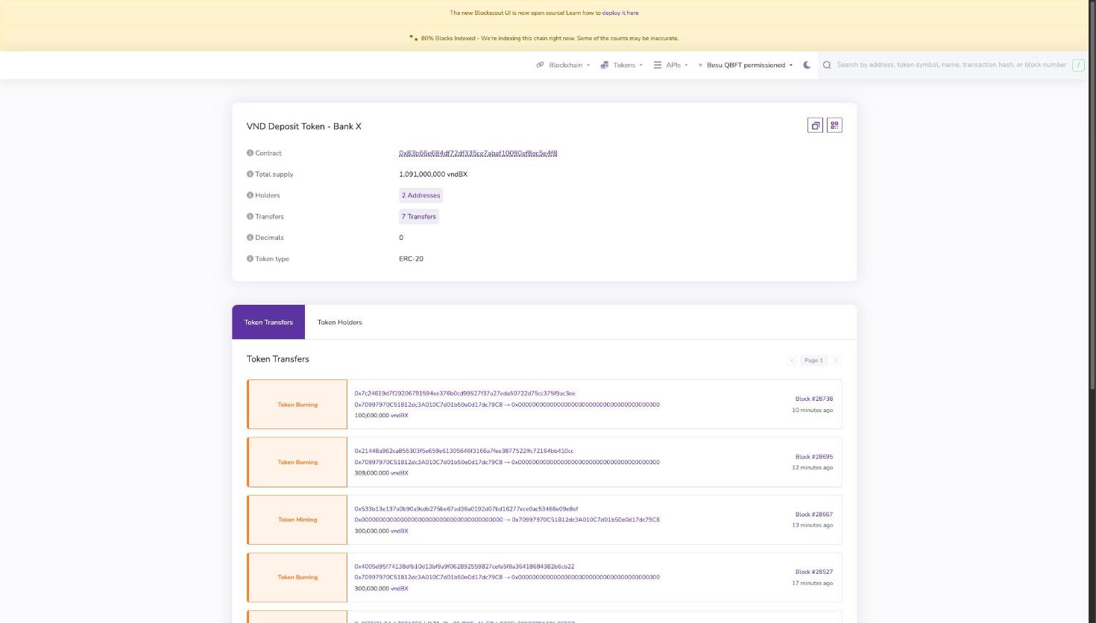Viewport: 1096px width, 623px height.
Task: Click the info icon beside Token type
Action: pyautogui.click(x=250, y=259)
